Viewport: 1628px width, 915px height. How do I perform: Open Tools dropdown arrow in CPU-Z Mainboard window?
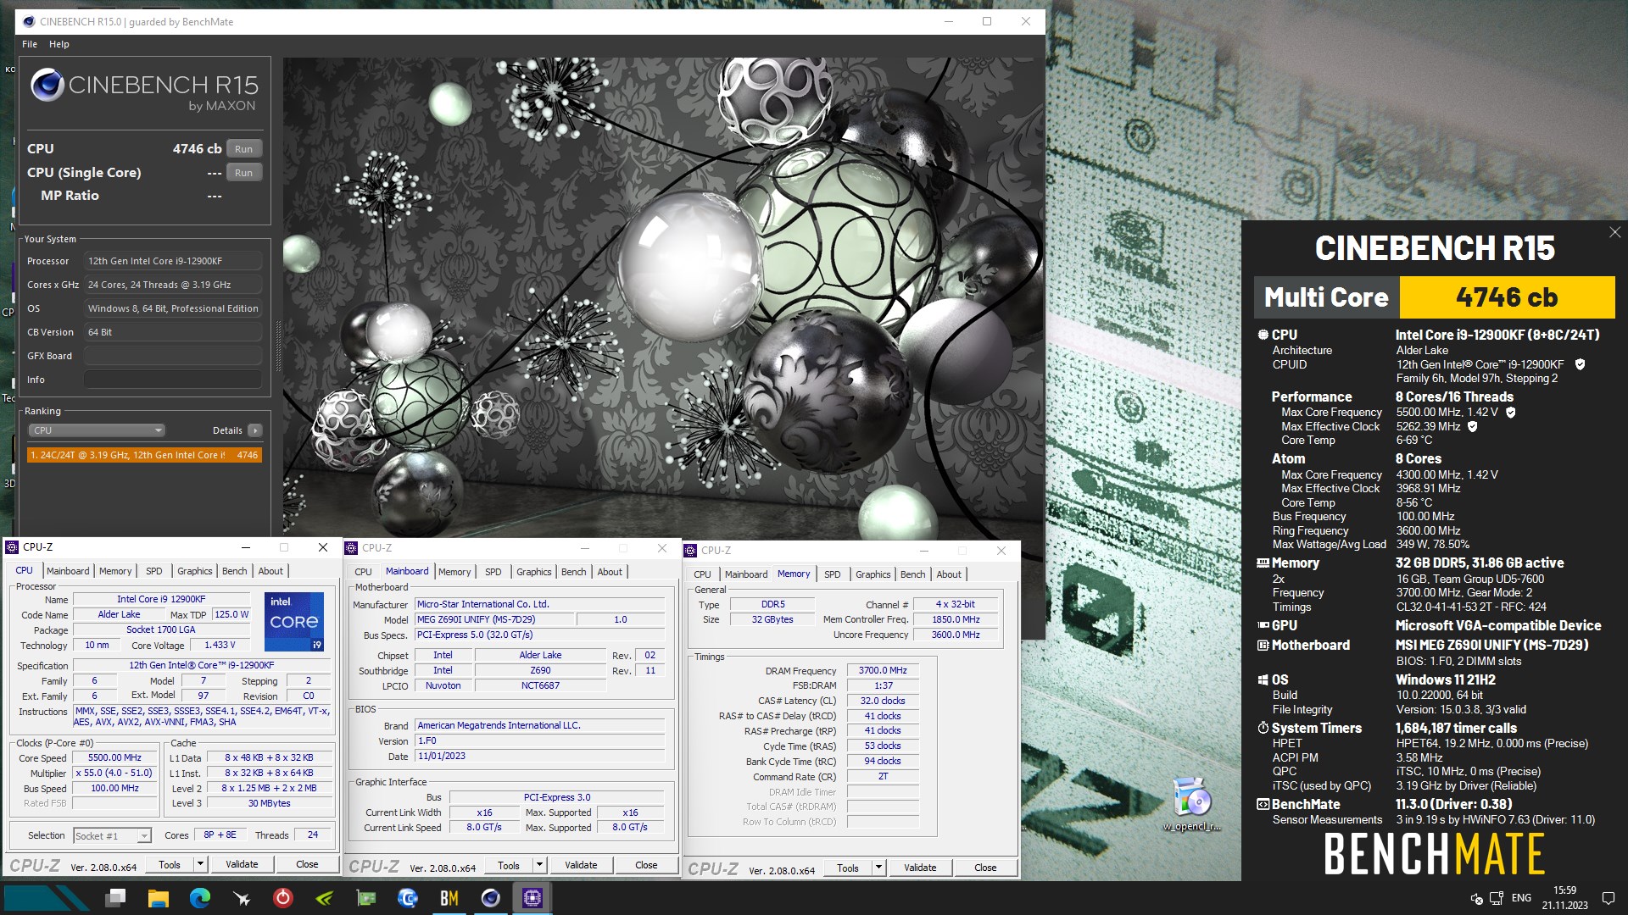tap(539, 865)
